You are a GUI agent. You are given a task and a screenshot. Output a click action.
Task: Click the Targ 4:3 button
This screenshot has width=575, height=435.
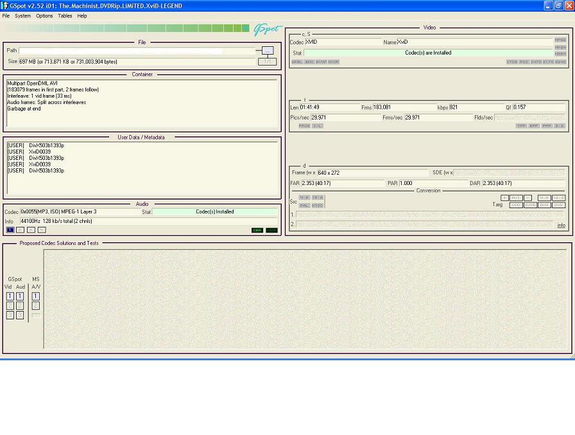[x=544, y=198]
